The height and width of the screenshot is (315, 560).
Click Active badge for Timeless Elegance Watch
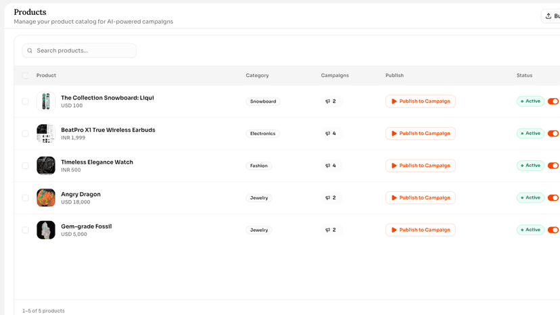(530, 166)
